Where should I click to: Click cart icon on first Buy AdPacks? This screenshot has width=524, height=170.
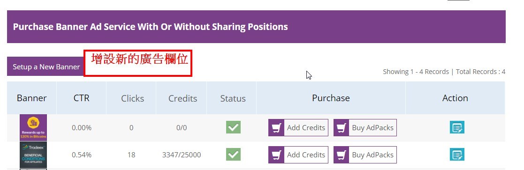point(342,128)
